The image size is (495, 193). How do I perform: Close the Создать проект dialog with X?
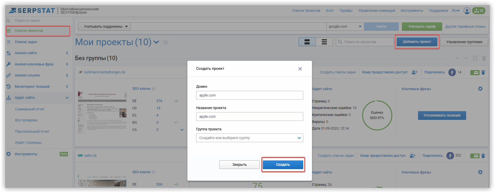point(300,69)
